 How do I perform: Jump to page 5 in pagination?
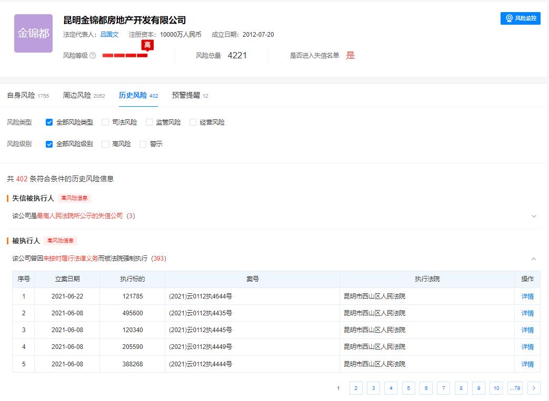pyautogui.click(x=408, y=388)
